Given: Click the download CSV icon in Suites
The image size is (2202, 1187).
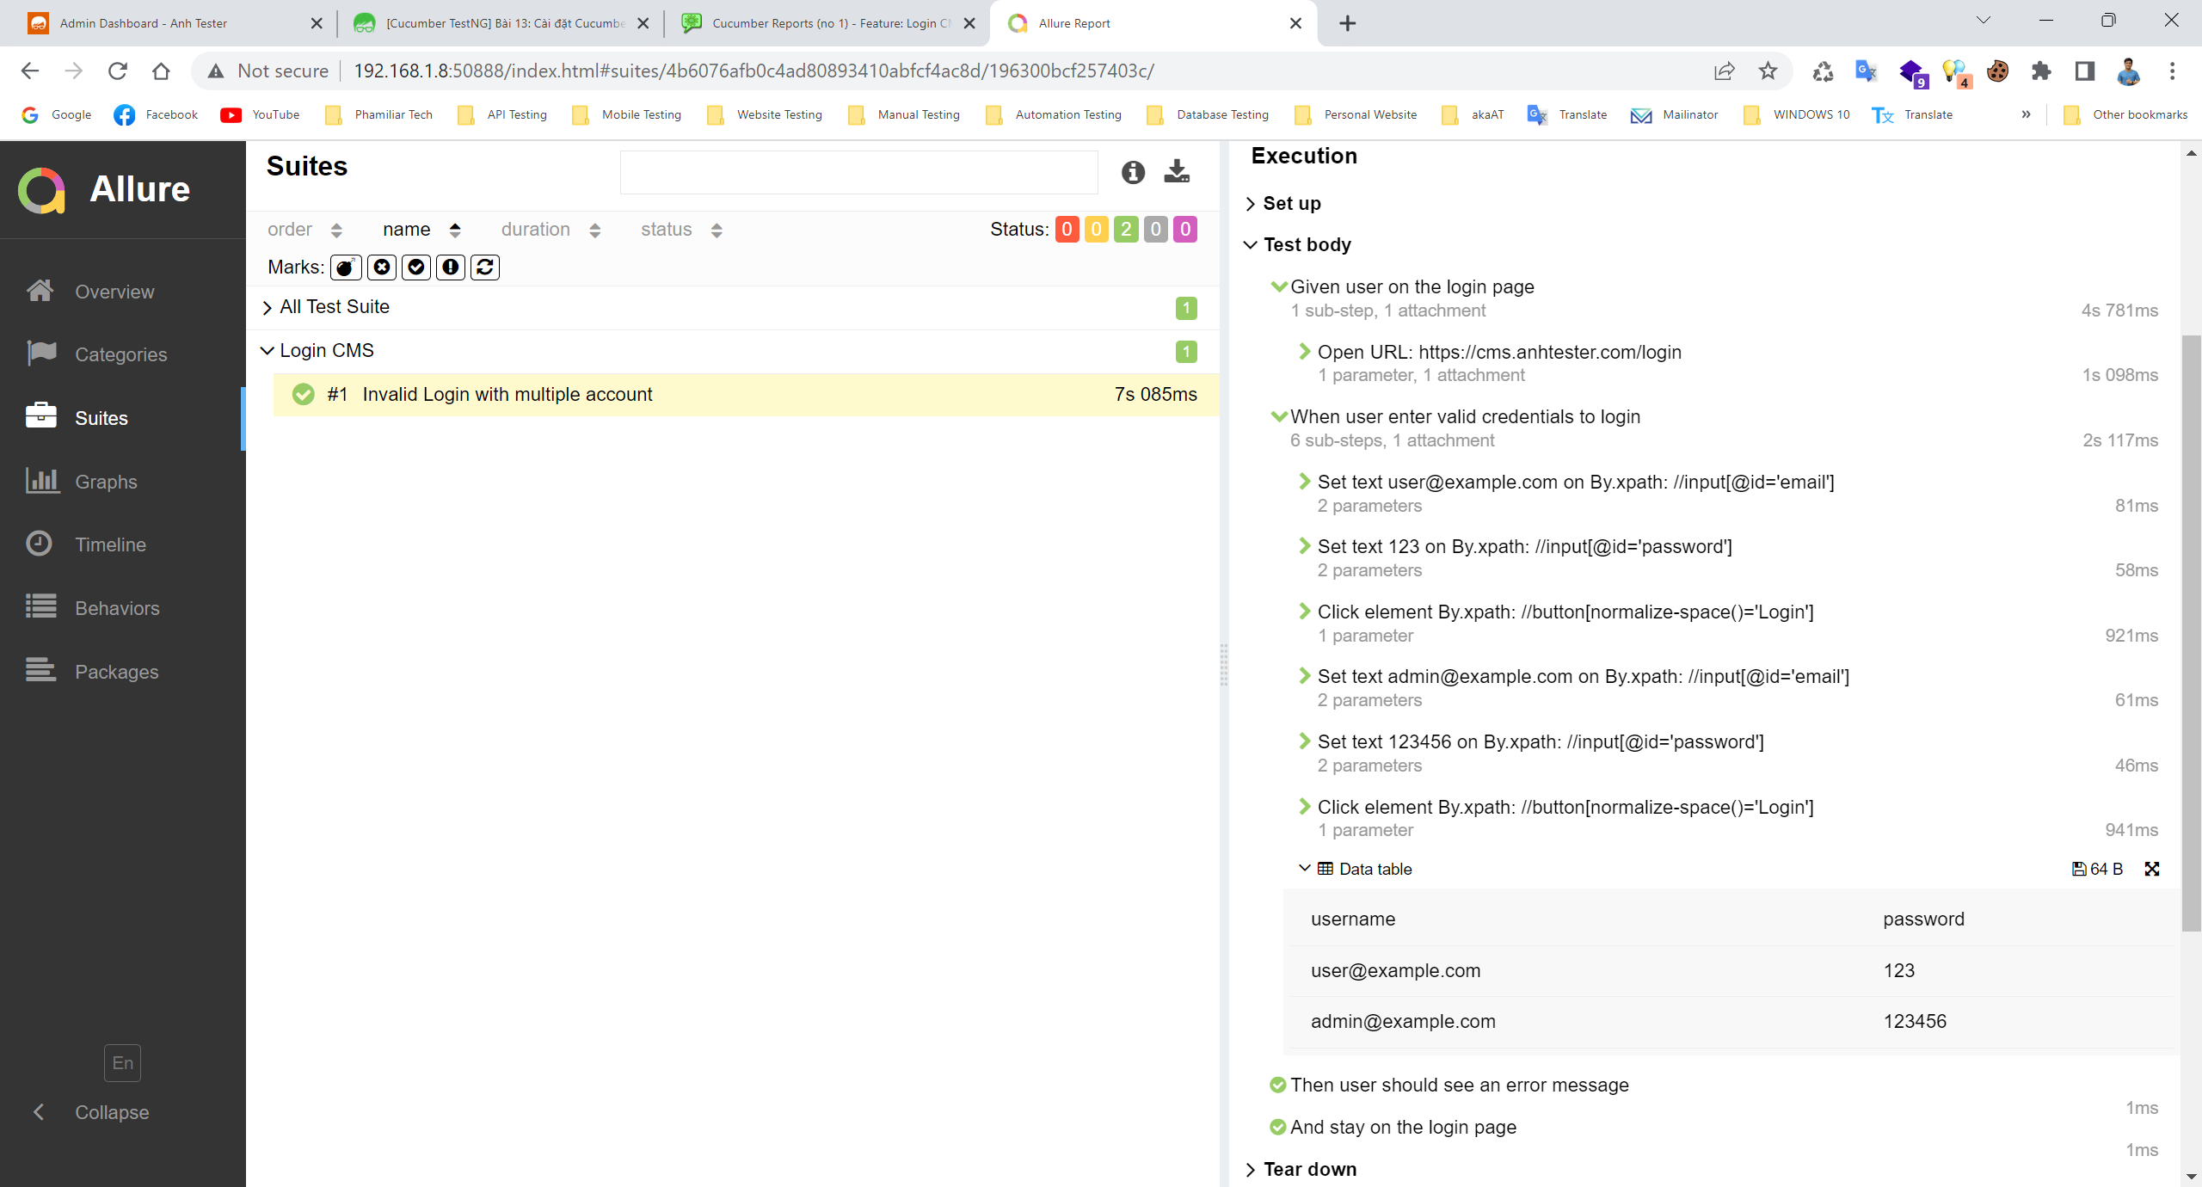Looking at the screenshot, I should [x=1177, y=172].
